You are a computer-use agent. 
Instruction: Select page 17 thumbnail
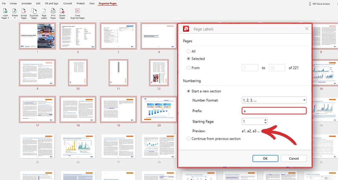tap(37, 109)
